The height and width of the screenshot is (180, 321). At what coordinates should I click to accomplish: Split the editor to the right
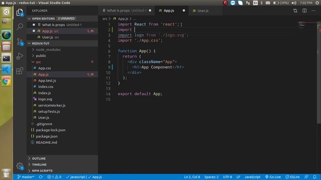[x=304, y=10]
